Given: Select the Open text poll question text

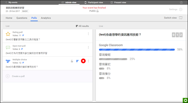Looking at the screenshot, I should point(26,53).
